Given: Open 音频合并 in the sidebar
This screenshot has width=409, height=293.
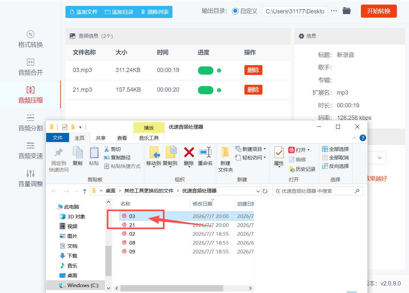Looking at the screenshot, I should [30, 67].
